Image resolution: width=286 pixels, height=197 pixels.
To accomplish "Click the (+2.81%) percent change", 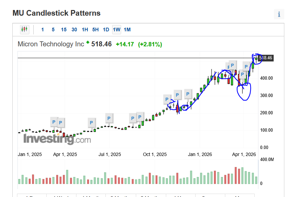I will point(150,44).
